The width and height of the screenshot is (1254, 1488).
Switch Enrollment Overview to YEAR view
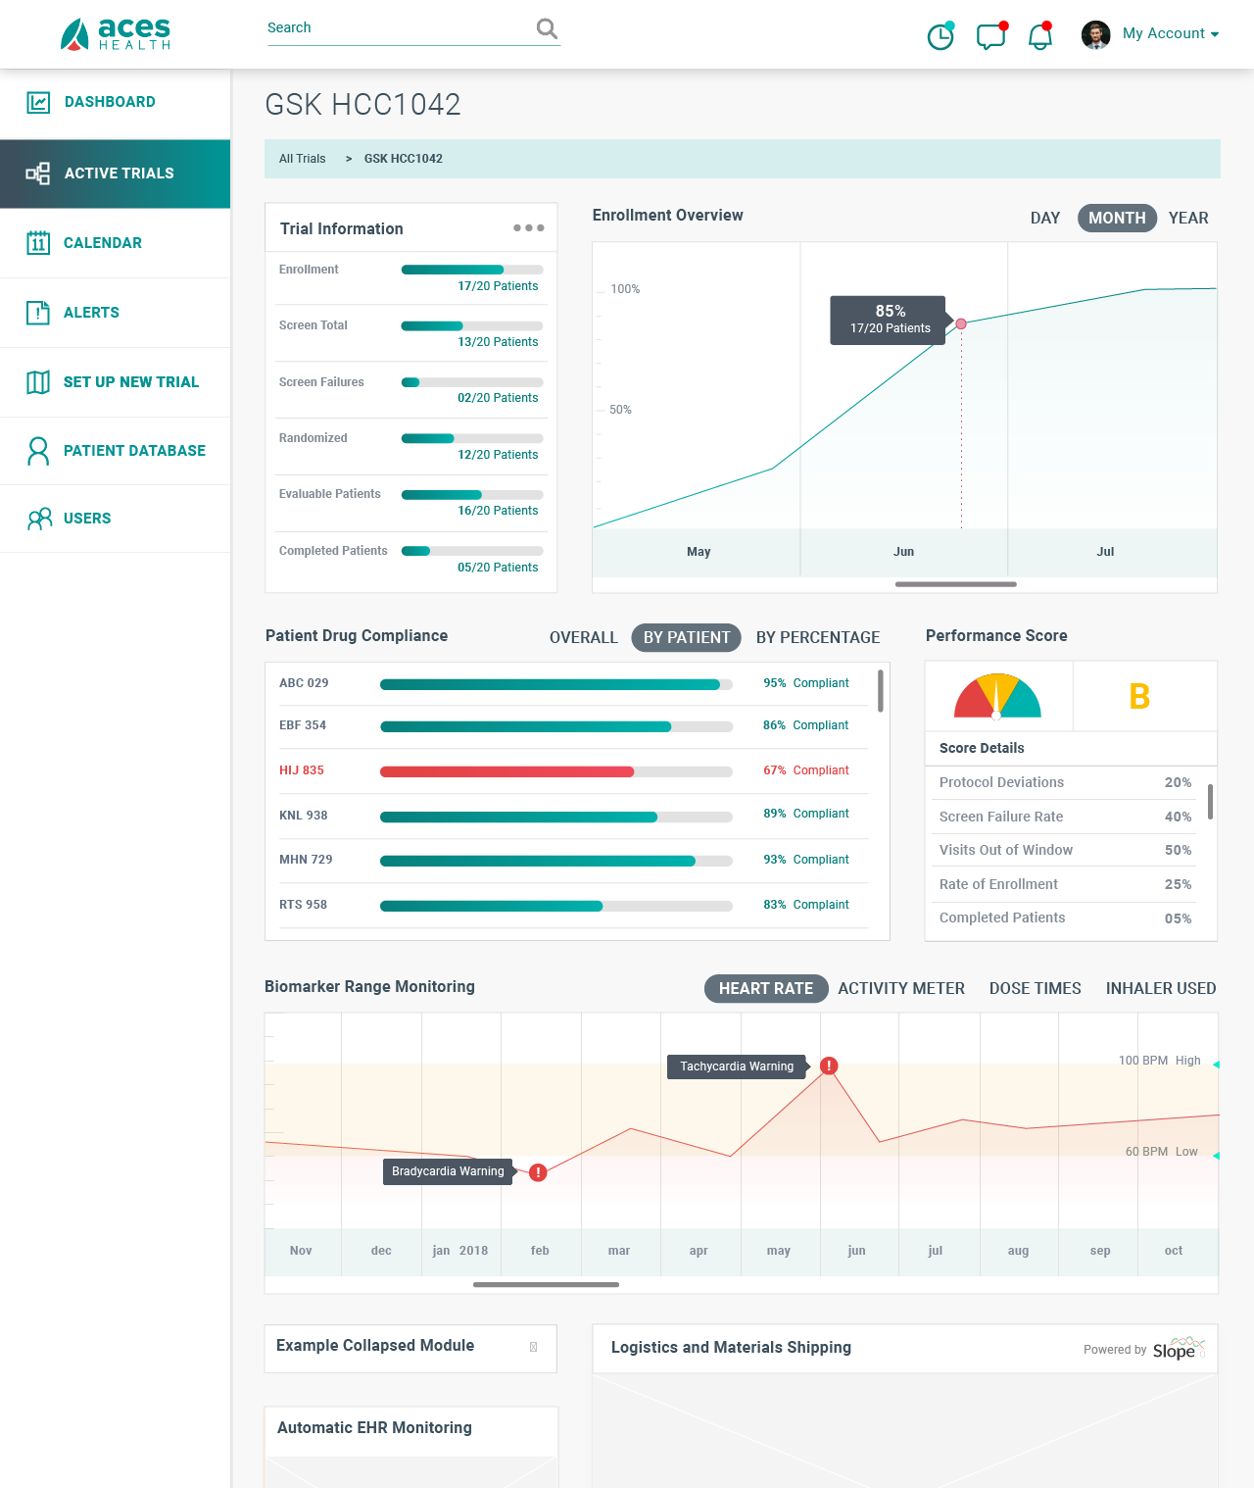point(1187,218)
